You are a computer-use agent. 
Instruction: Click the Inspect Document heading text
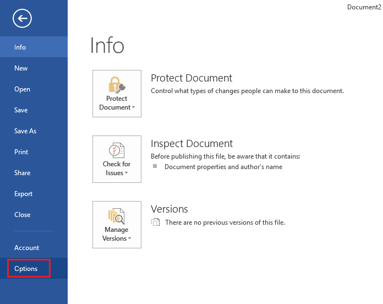191,144
